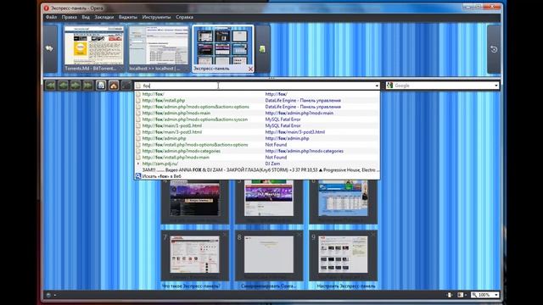Select the http://zam.pdj.ru/ suggestion

[257, 164]
